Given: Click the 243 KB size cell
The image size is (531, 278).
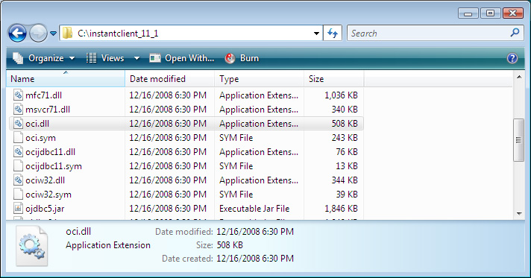Looking at the screenshot, I should [345, 138].
